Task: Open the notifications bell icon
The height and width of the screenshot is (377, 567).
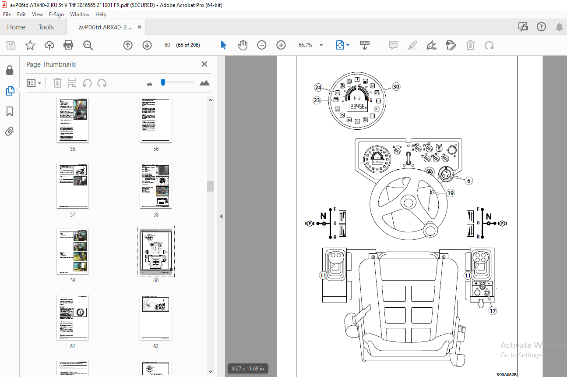Action: coord(559,27)
